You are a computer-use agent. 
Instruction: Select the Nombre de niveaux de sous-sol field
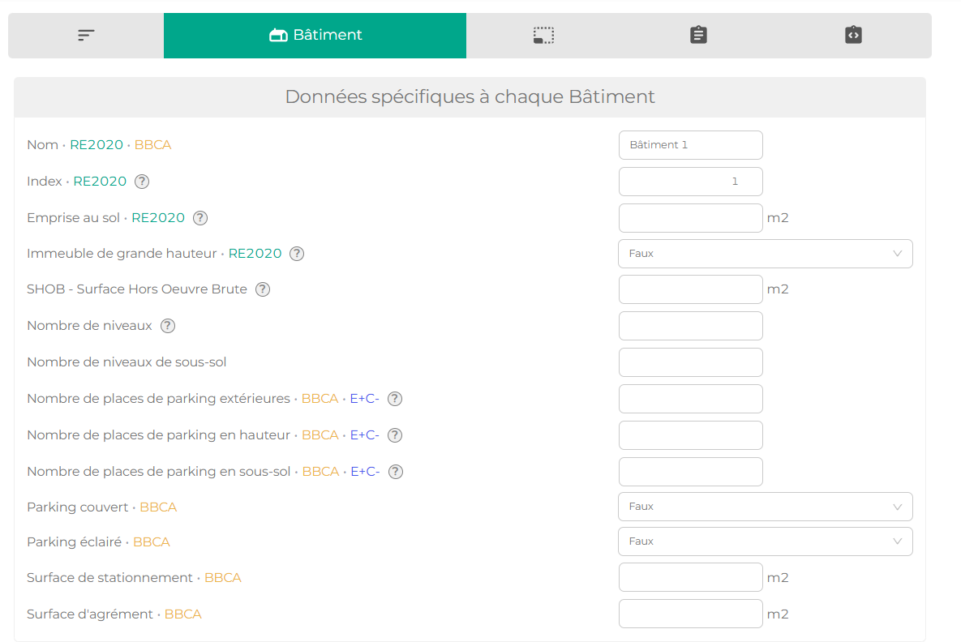click(x=691, y=362)
